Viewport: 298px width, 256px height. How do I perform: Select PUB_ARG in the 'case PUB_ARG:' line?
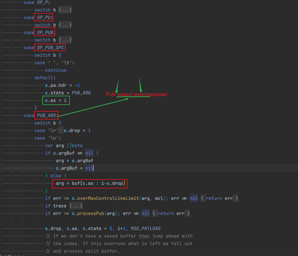47,116
